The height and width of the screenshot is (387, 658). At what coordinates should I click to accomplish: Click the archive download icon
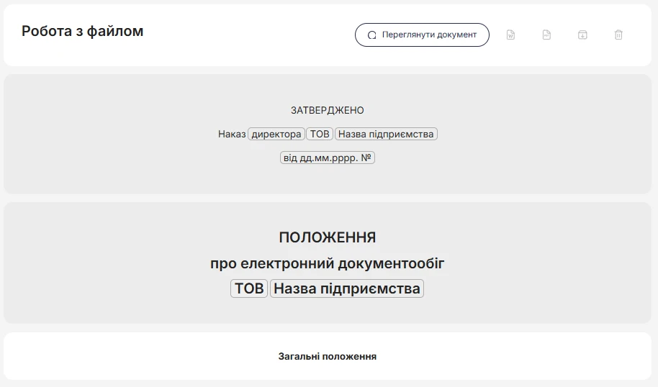(582, 35)
